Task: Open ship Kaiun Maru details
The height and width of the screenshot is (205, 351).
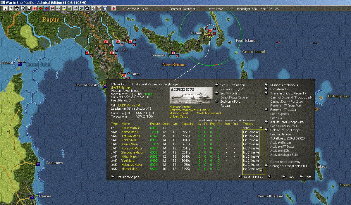Action: 131,128
